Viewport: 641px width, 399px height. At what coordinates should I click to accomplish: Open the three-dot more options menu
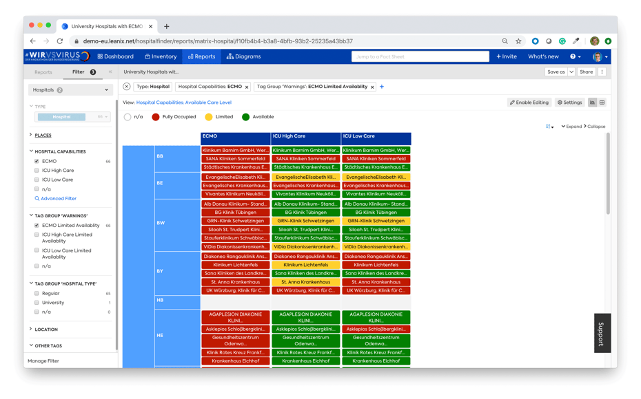tap(602, 72)
